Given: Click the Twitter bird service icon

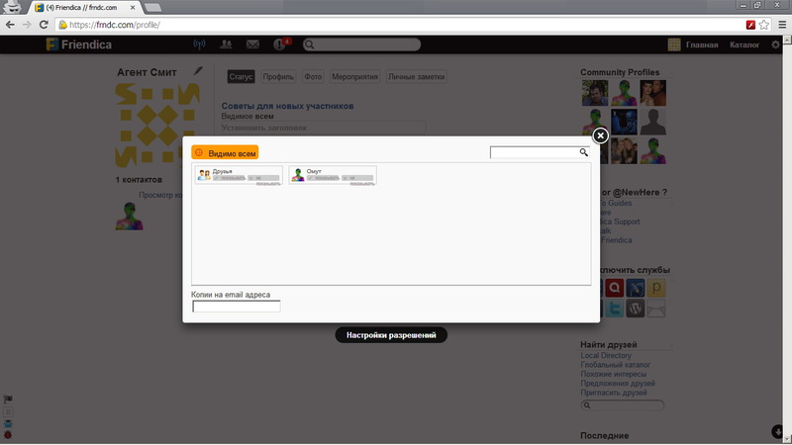Looking at the screenshot, I should tap(614, 309).
